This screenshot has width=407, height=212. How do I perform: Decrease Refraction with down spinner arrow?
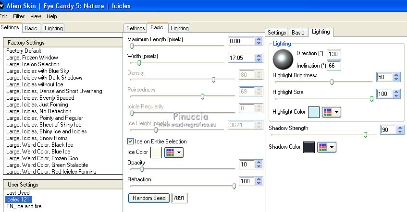[259, 183]
